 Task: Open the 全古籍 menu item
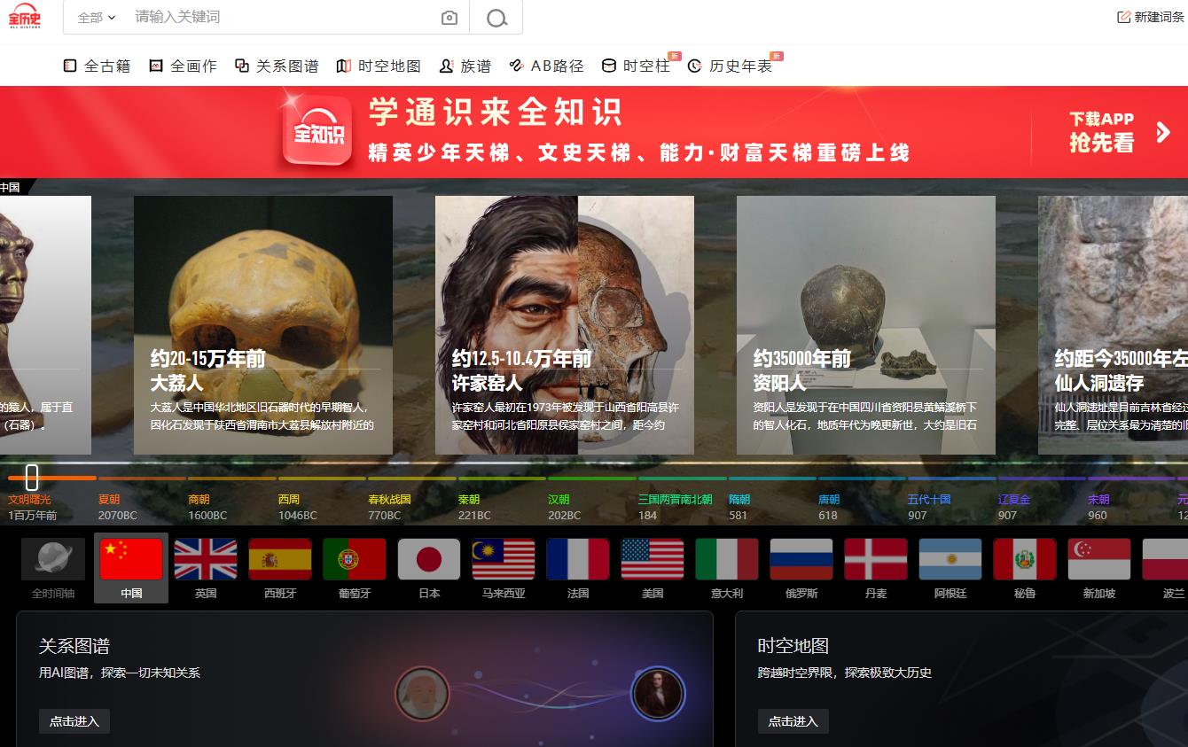pos(97,66)
